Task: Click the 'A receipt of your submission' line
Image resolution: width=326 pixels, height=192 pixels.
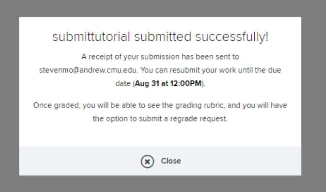Action: coord(160,57)
